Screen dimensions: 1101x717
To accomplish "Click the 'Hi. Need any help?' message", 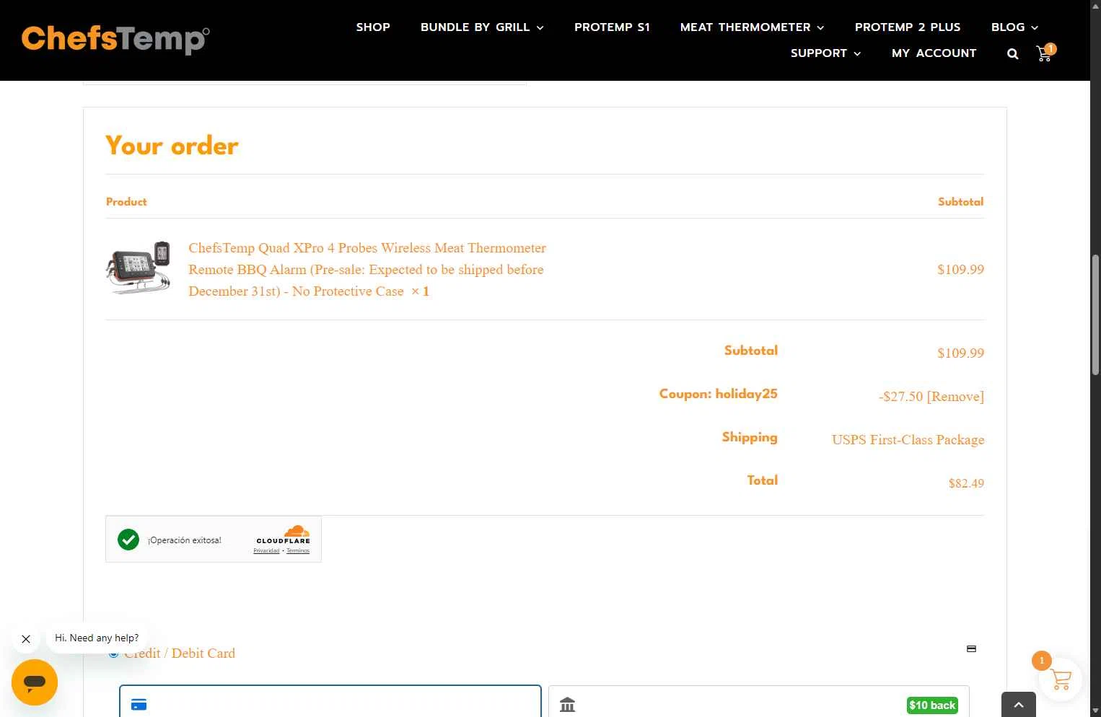I will 97,638.
